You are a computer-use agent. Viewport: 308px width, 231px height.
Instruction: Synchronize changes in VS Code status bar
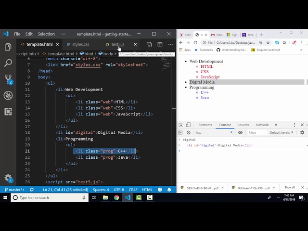tap(32, 190)
